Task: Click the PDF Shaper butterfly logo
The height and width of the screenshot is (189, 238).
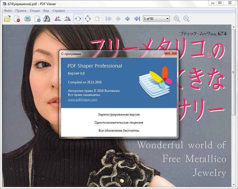Action: click(155, 82)
